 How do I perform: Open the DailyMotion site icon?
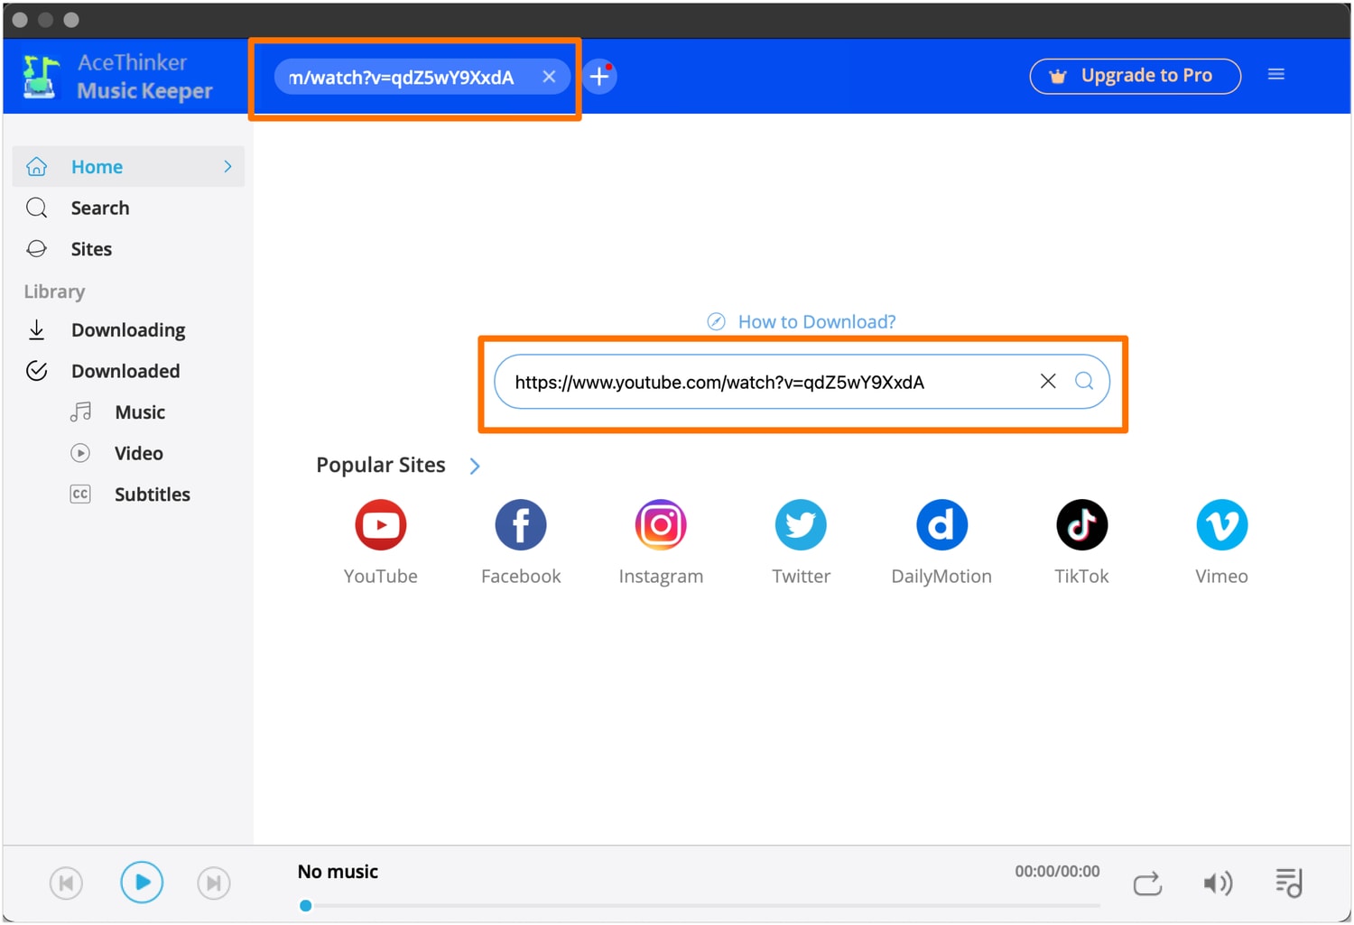[x=941, y=524]
